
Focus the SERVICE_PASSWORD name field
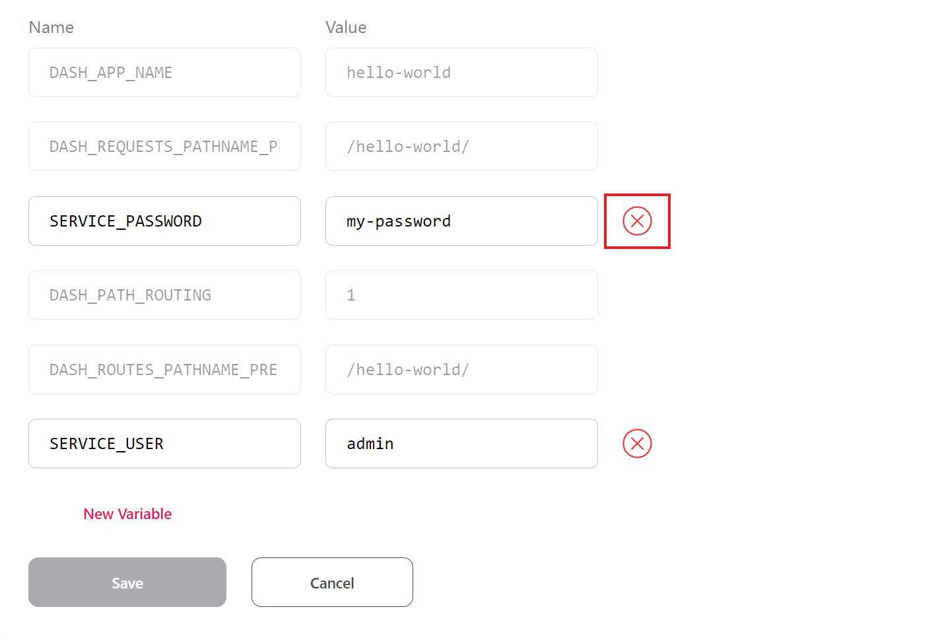pyautogui.click(x=164, y=221)
